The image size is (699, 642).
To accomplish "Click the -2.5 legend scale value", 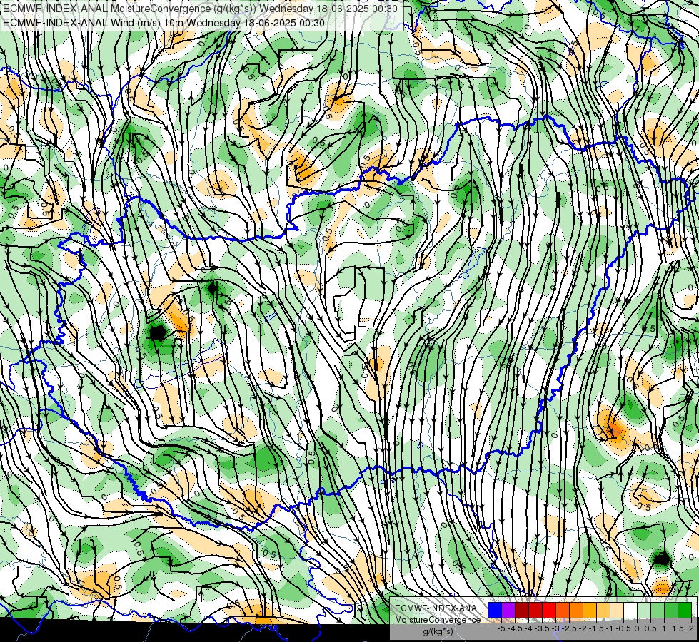I will pos(570,628).
